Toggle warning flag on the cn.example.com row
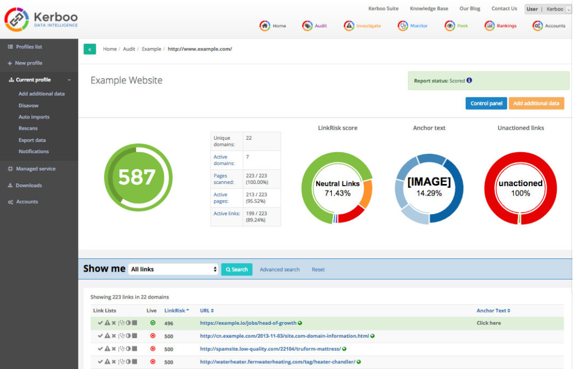573x369 pixels. pyautogui.click(x=107, y=336)
